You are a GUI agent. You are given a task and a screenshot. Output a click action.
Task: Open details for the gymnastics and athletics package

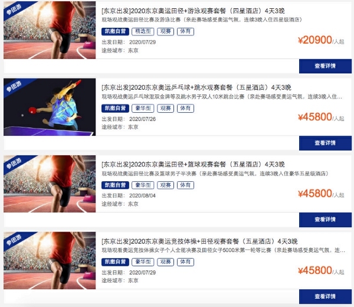[x=325, y=296]
